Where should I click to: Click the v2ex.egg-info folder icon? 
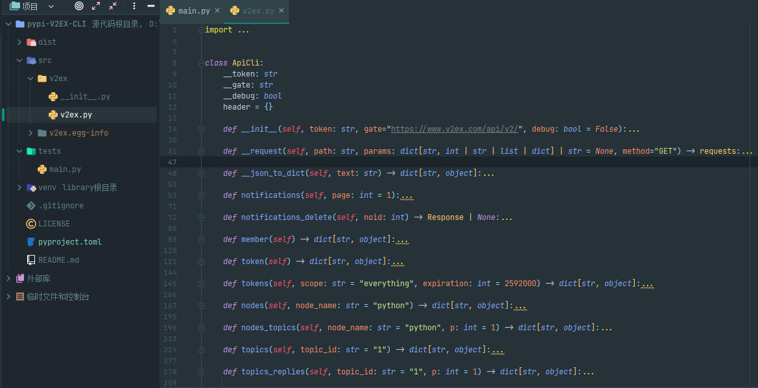point(42,133)
